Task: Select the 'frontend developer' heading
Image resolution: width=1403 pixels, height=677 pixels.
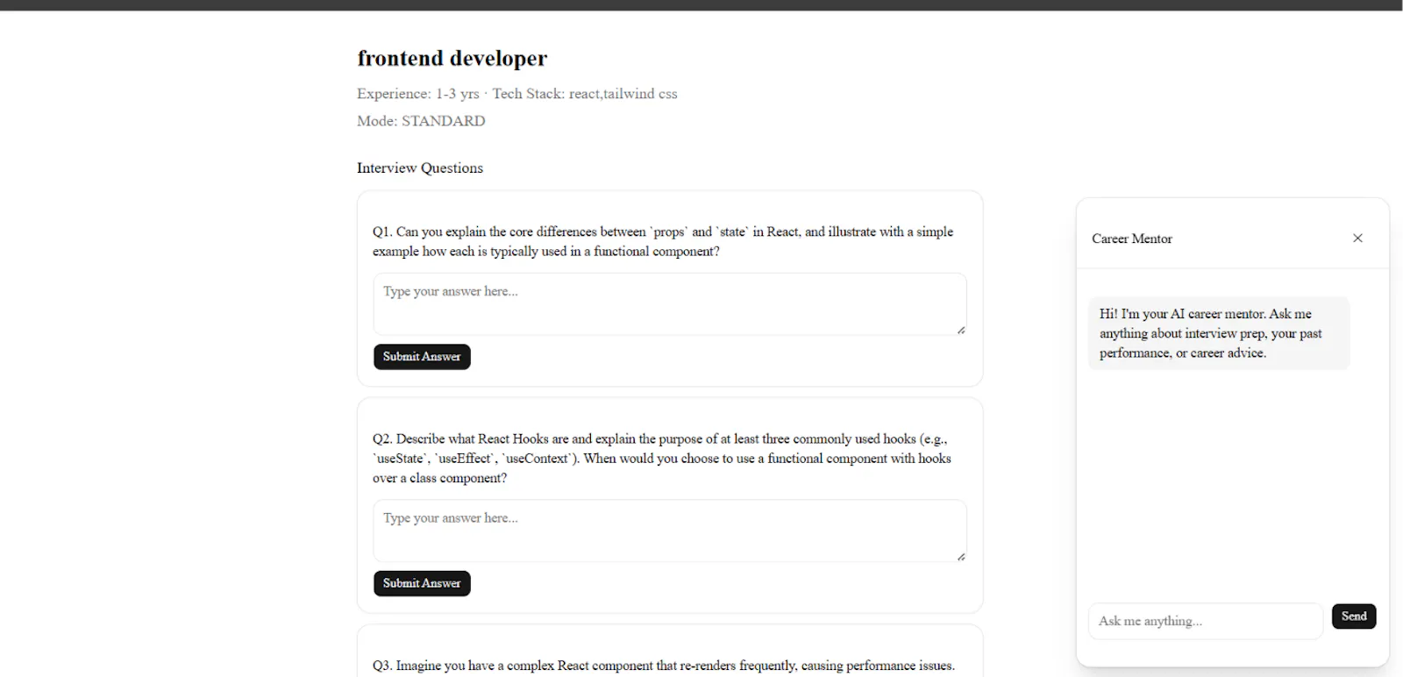Action: pyautogui.click(x=452, y=59)
